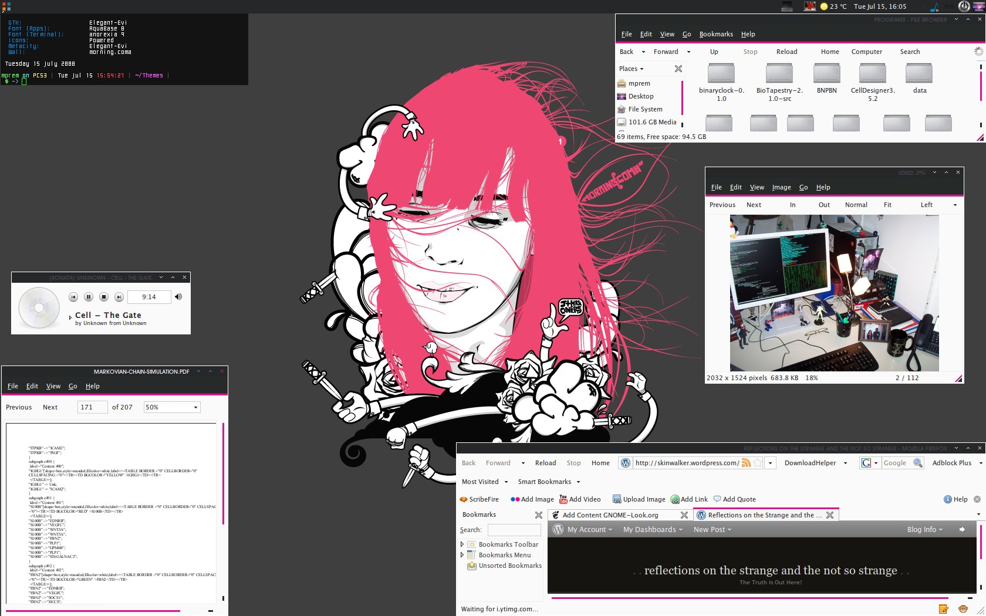This screenshot has height=616, width=986.
Task: Select File System in the Places sidebar
Action: [645, 109]
